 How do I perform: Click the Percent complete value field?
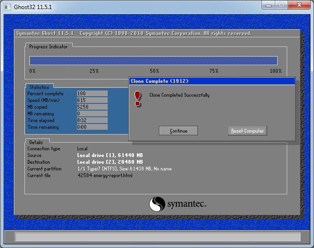92,94
